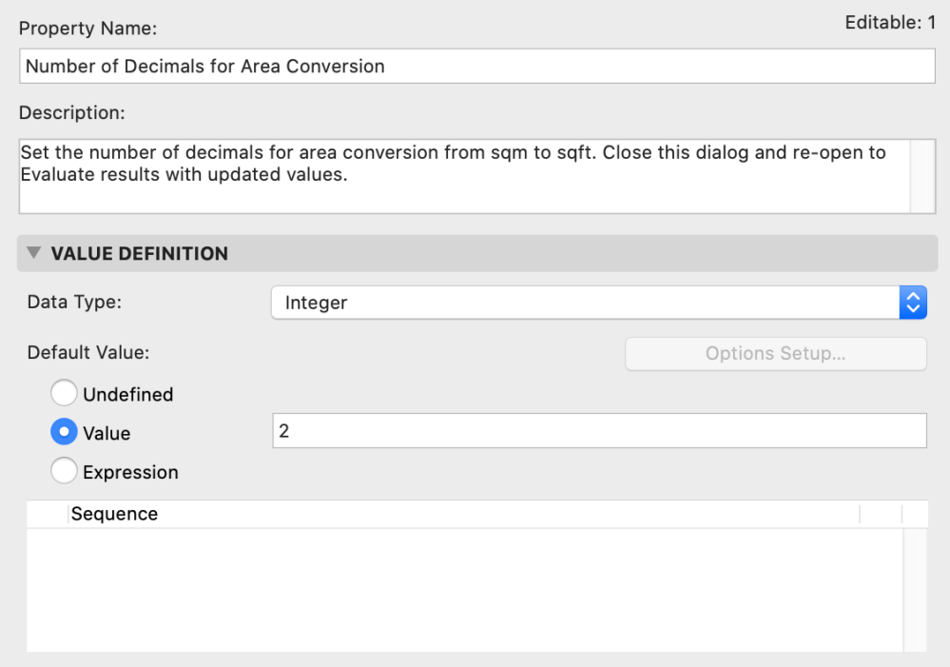Click the Default Value label
Image resolution: width=950 pixels, height=667 pixels.
tap(88, 352)
